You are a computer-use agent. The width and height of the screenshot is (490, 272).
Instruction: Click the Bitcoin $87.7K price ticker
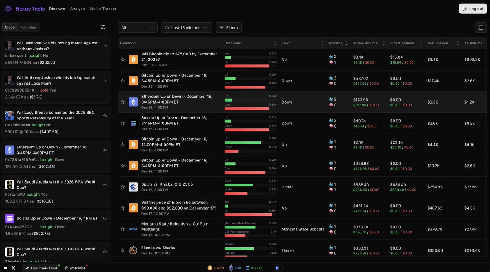click(216, 268)
